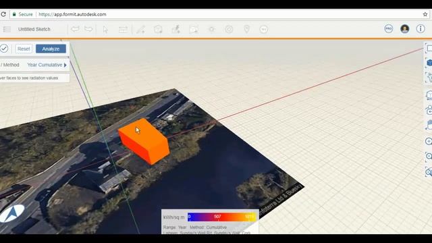The height and width of the screenshot is (243, 432).
Task: Open the info icon
Action: (x=421, y=28)
